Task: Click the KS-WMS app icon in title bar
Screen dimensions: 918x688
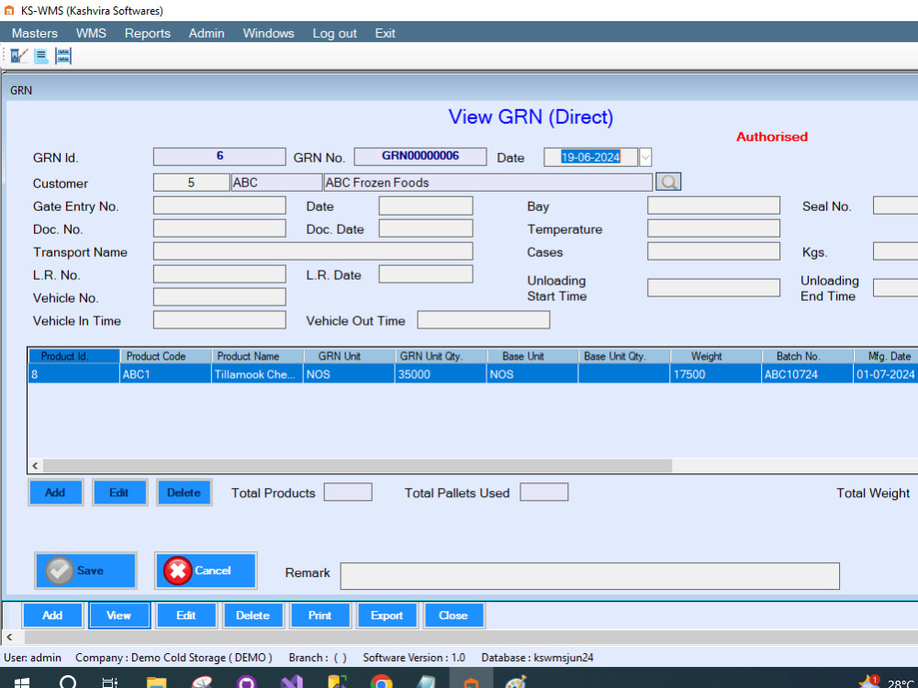Action: click(9, 10)
